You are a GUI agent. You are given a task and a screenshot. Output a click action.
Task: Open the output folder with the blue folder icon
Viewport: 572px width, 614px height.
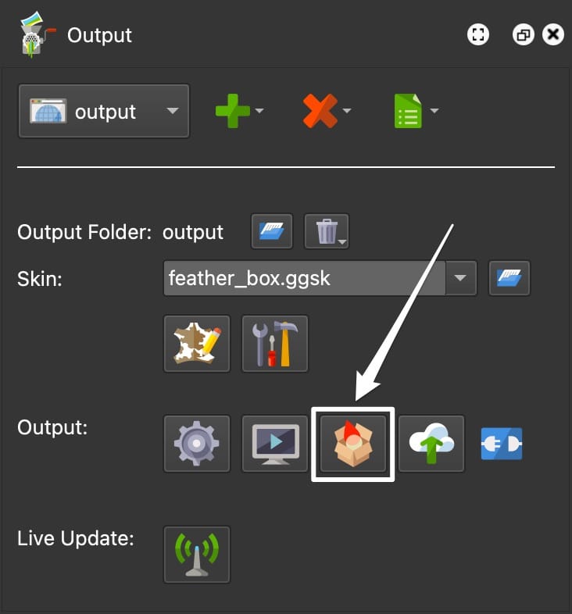[272, 231]
